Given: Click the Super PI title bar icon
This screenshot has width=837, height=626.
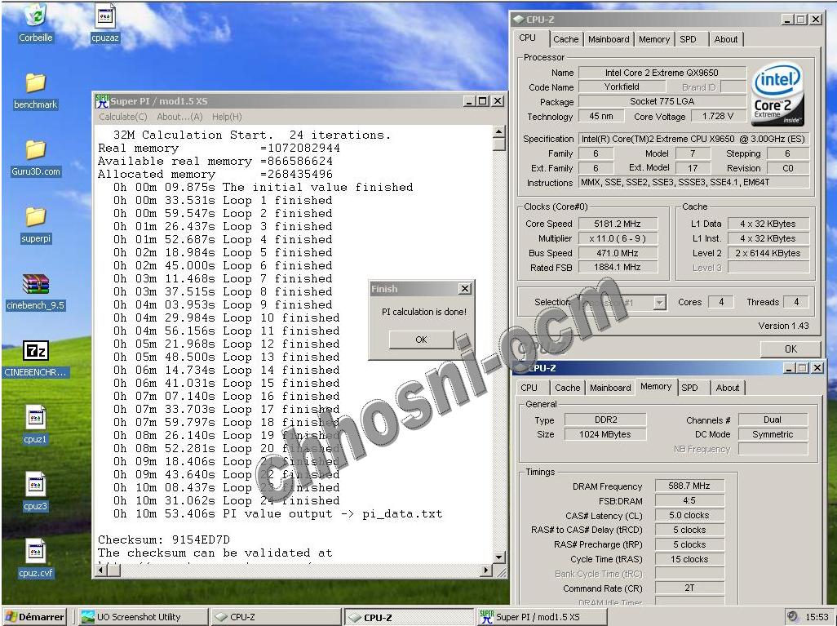Looking at the screenshot, I should (103, 101).
